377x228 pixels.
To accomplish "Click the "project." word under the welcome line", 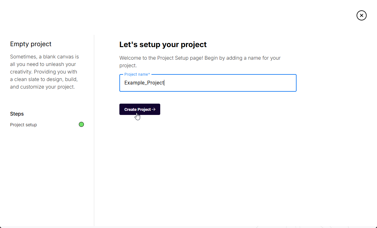I will point(128,66).
